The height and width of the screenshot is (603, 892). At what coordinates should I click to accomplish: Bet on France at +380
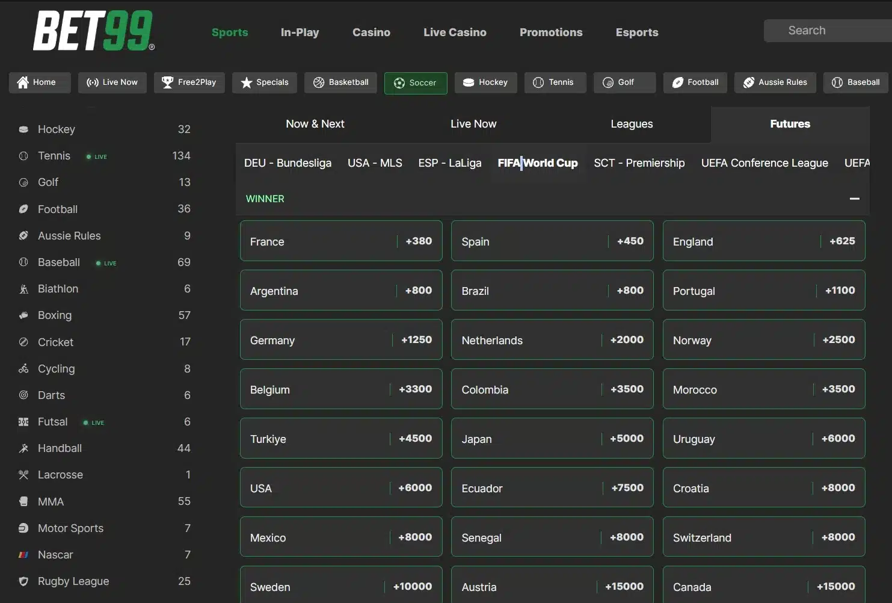tap(341, 241)
